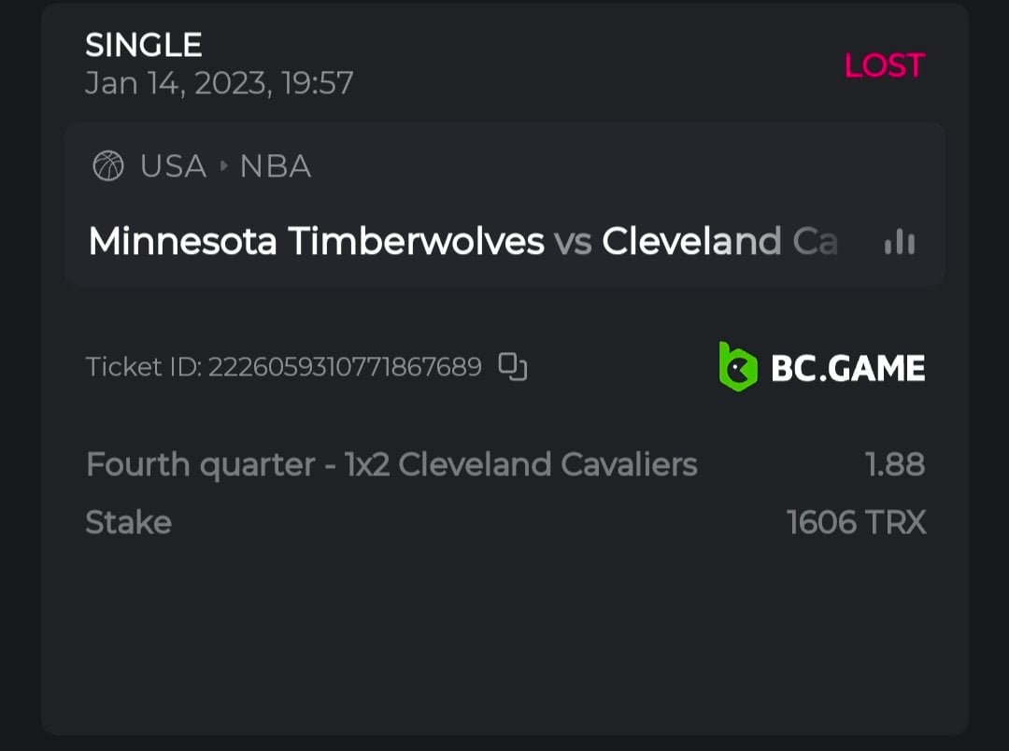Click Minnesota Timberwolves team name

coord(316,242)
